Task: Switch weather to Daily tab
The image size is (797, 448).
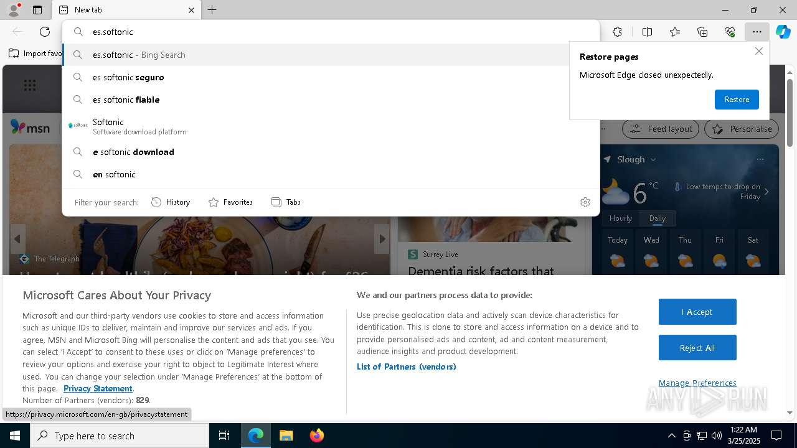Action: tap(657, 218)
